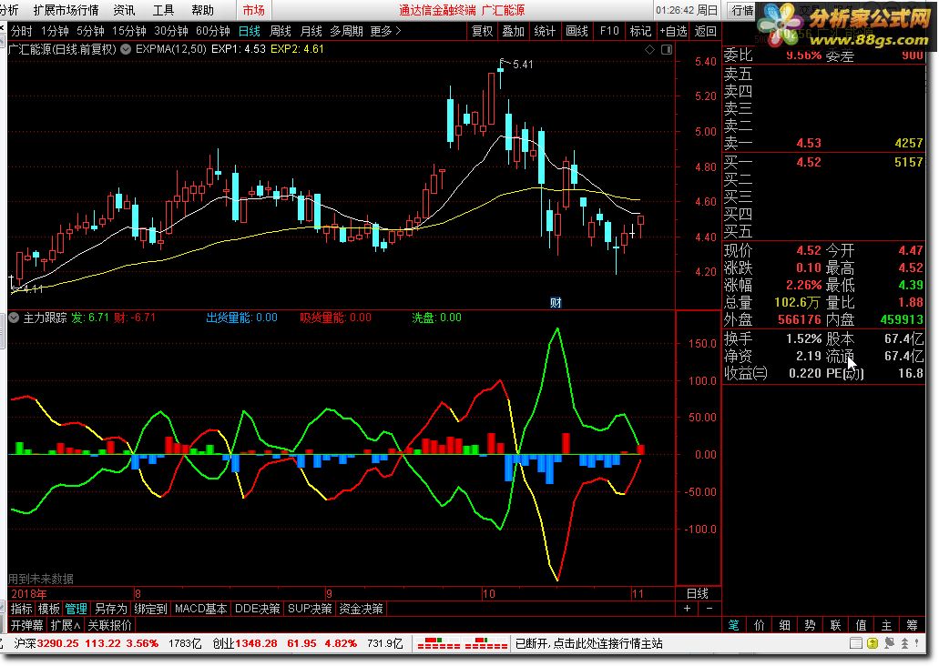Select the 值 tab in the side panel

pyautogui.click(x=862, y=625)
